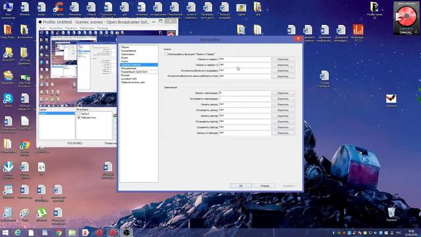Screen dimensions: 421x237
Task: Select Кодирование in the settings list
Action: point(139,51)
